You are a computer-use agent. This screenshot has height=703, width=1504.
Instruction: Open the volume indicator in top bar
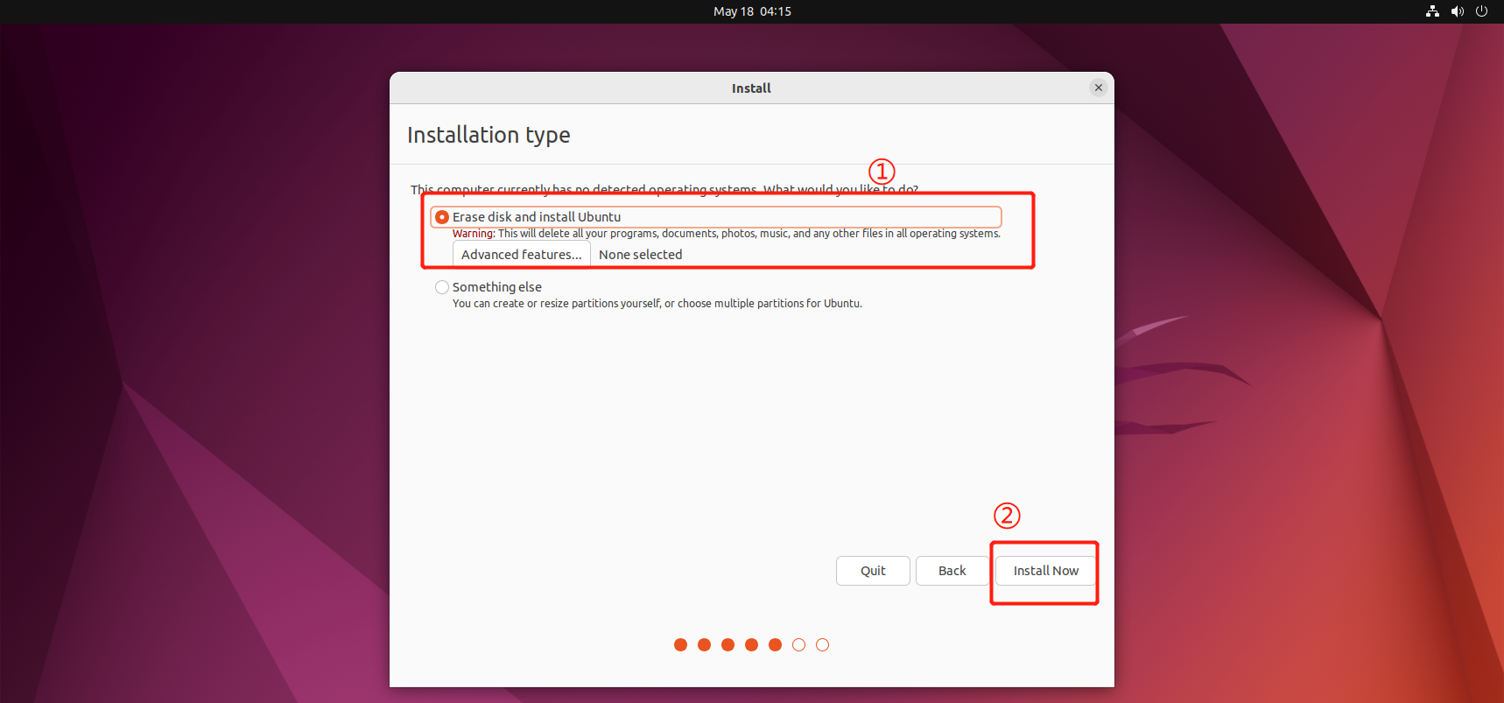tap(1457, 11)
